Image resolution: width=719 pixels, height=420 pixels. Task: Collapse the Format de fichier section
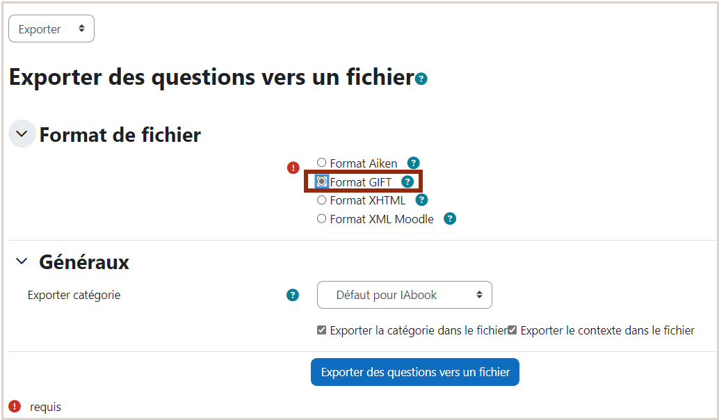pyautogui.click(x=22, y=134)
